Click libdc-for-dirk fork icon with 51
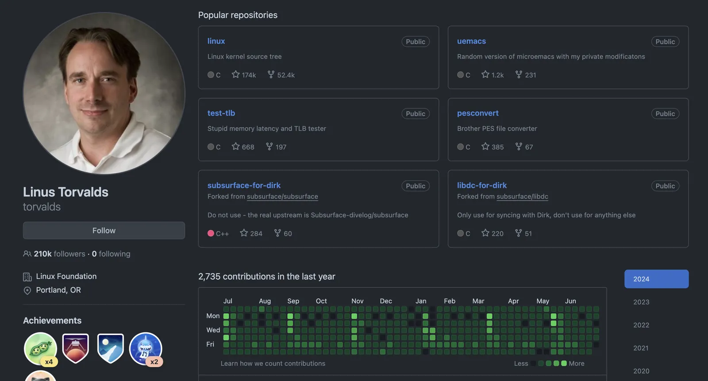 [519, 233]
